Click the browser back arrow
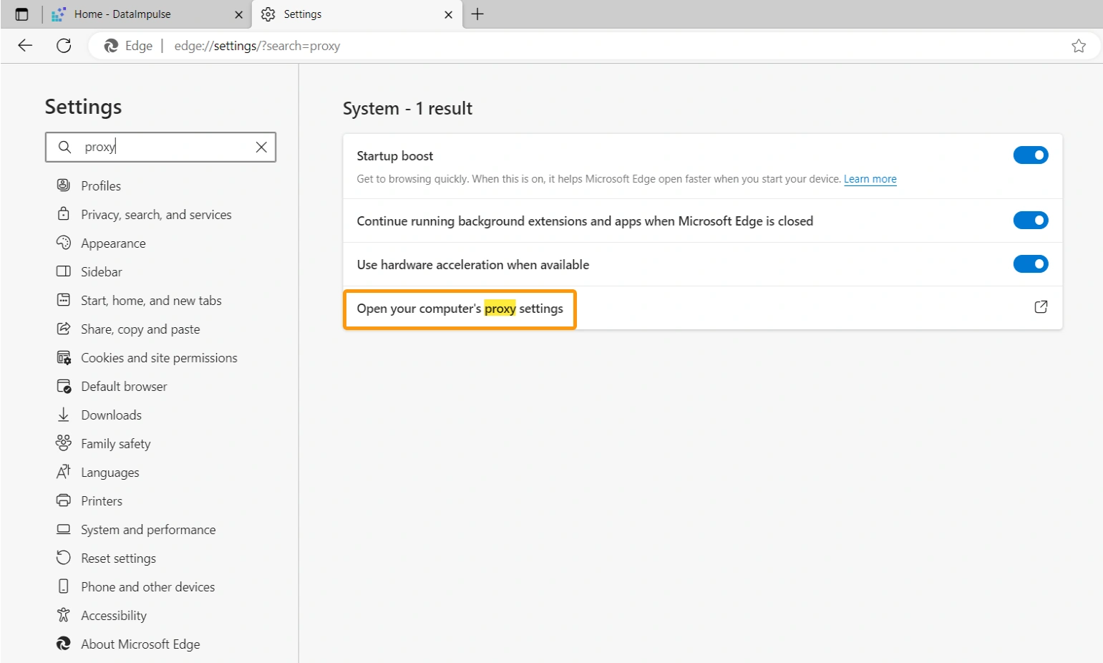Screen dimensions: 1103x663 (25, 46)
